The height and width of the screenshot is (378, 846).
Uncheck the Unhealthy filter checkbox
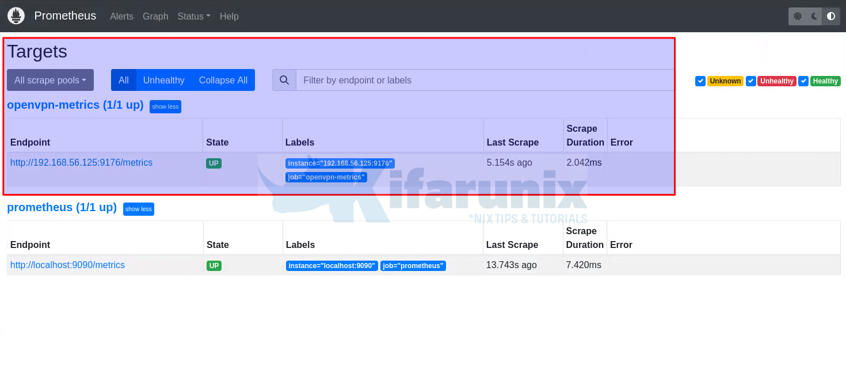[751, 81]
